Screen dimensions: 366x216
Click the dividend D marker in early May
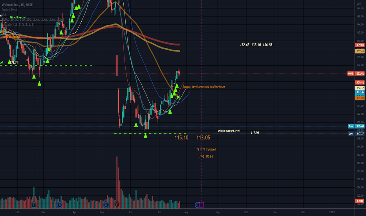[106, 205]
